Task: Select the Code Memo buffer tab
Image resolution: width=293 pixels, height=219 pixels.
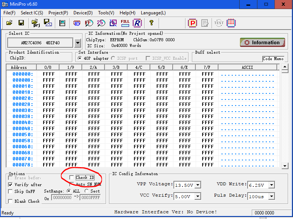Action: [x=273, y=59]
